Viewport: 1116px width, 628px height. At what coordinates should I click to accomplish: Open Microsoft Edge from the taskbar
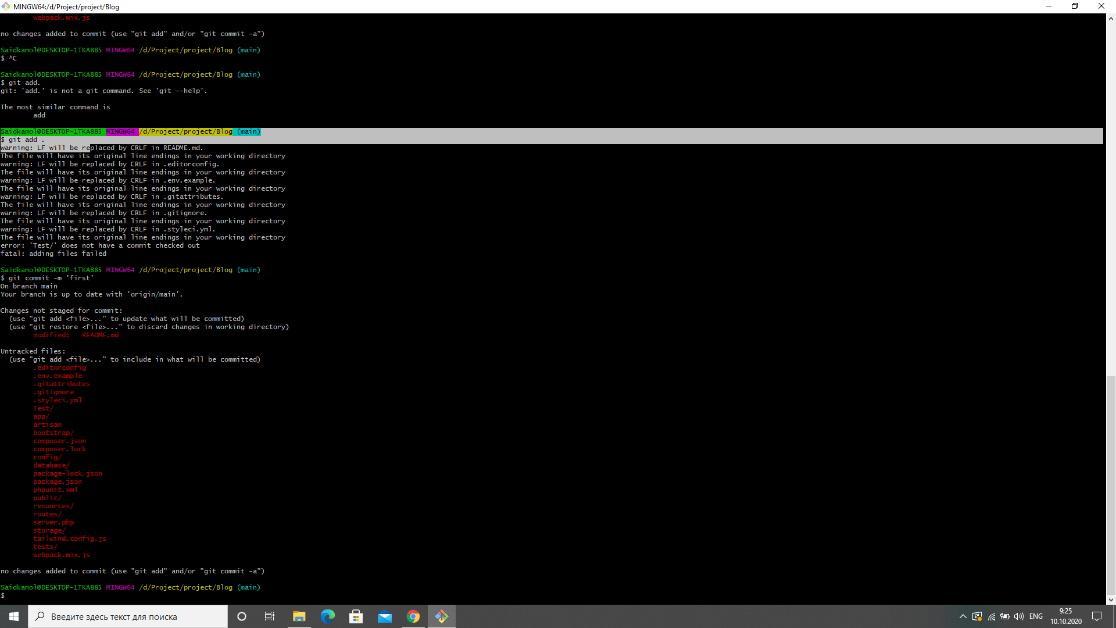328,616
